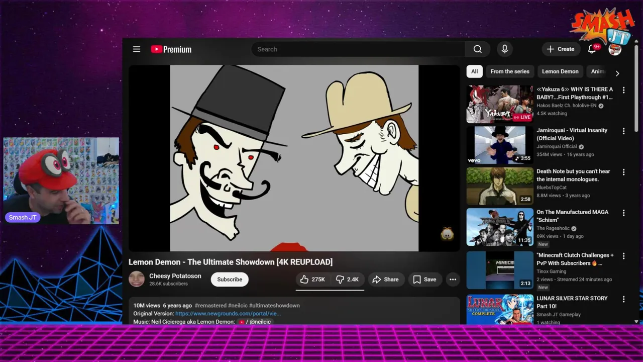Open Jamiroquai Virtual Insanity thumbnail
This screenshot has height=362, width=643.
click(500, 145)
